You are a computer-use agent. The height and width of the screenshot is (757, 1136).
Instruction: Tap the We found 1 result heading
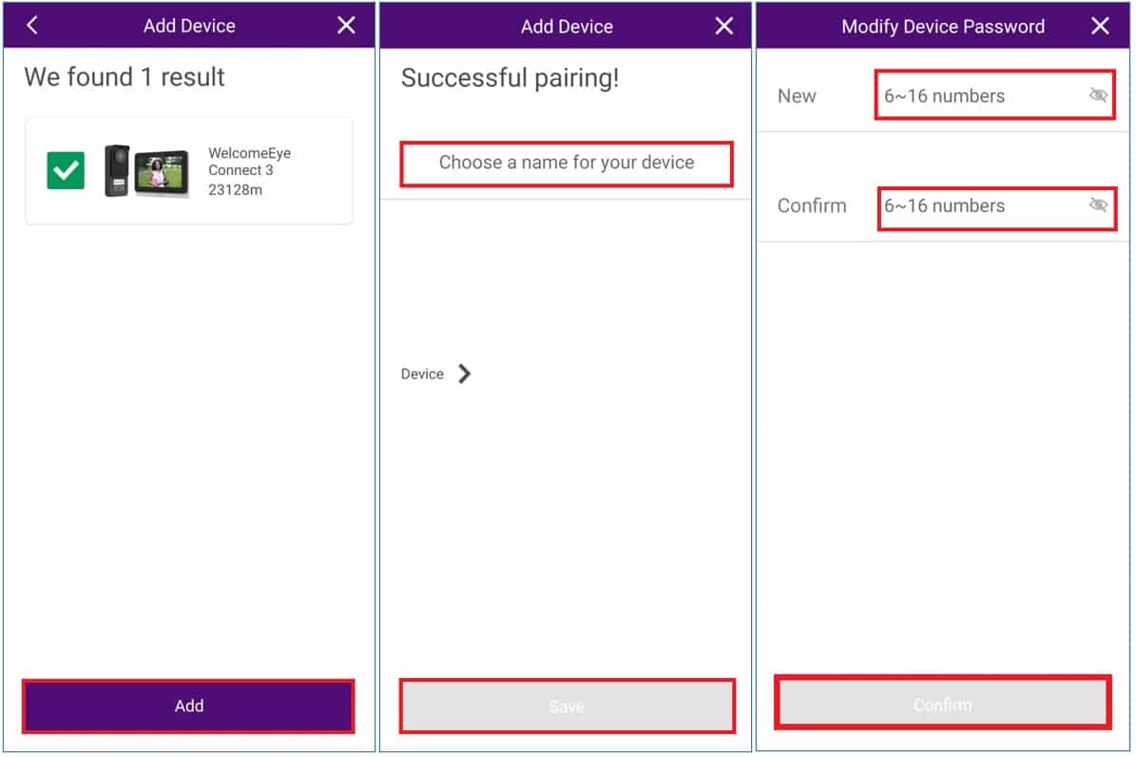[124, 77]
